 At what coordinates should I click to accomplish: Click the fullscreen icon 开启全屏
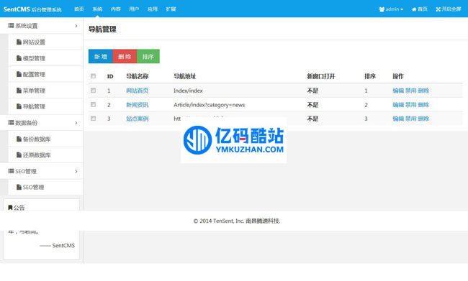438,9
